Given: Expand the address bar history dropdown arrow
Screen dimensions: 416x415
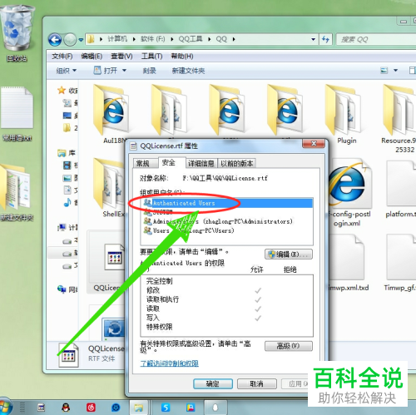Looking at the screenshot, I should coord(313,39).
